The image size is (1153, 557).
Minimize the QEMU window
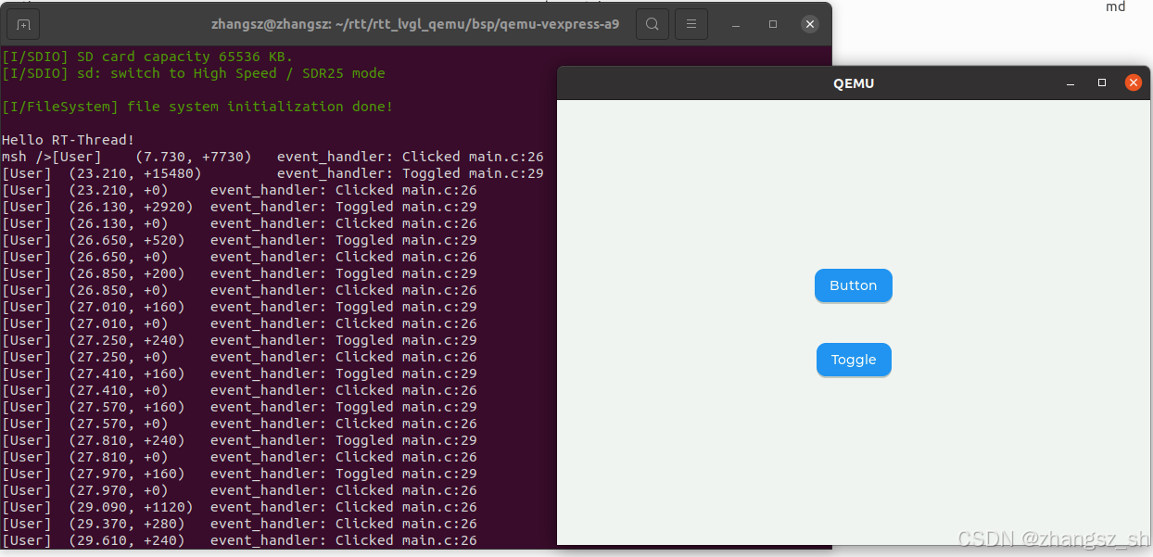point(1071,83)
